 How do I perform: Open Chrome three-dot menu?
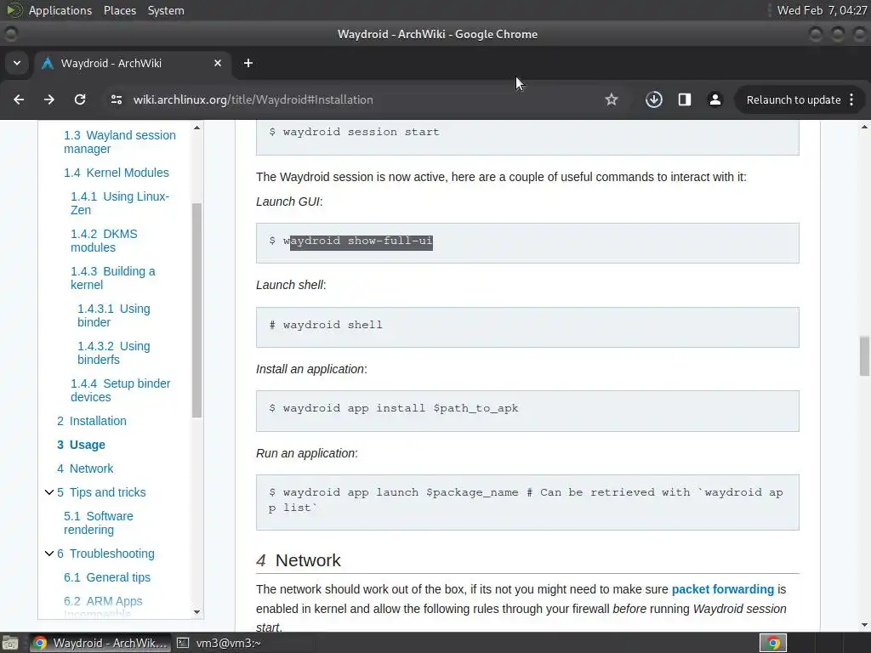[851, 100]
